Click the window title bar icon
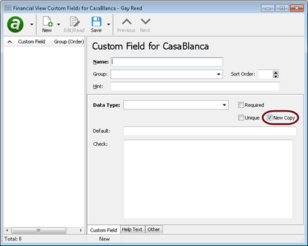This screenshot has height=246, width=308. click(x=8, y=8)
